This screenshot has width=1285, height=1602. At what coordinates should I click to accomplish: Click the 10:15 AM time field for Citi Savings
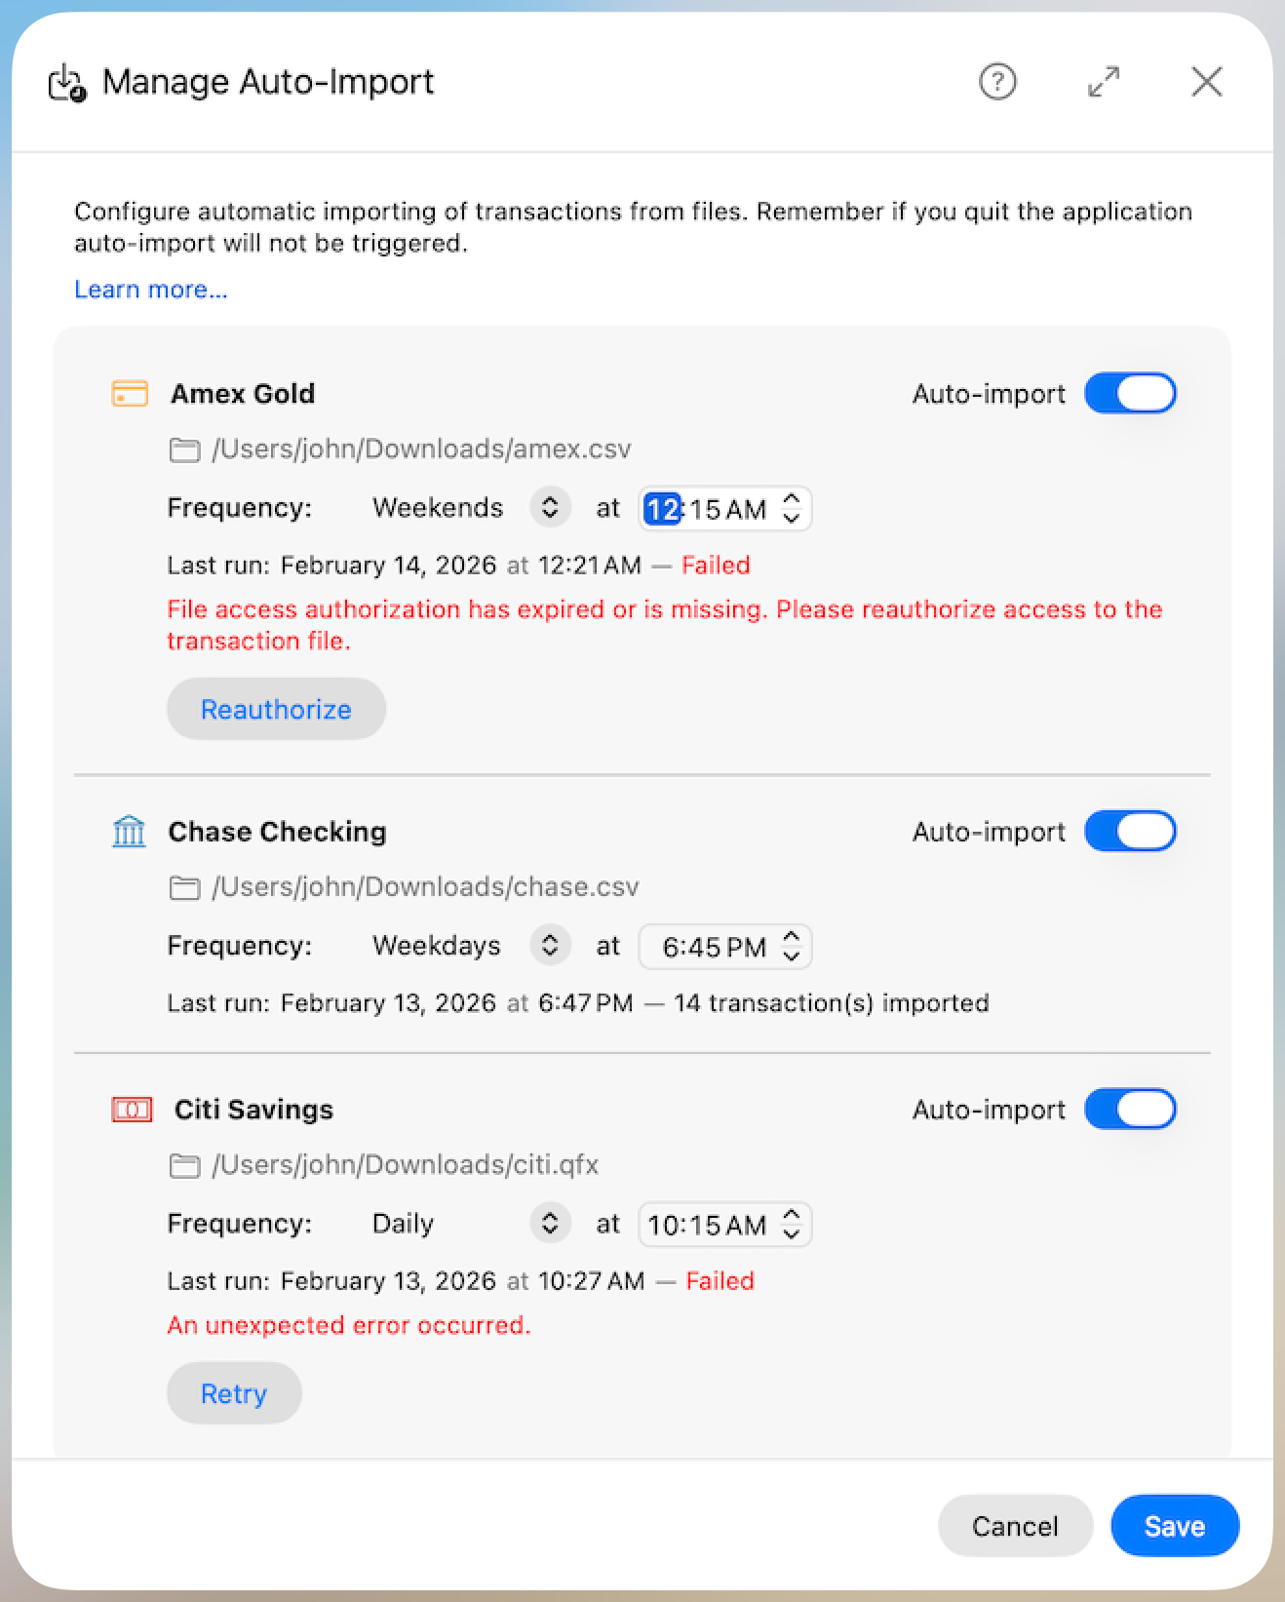(x=710, y=1224)
